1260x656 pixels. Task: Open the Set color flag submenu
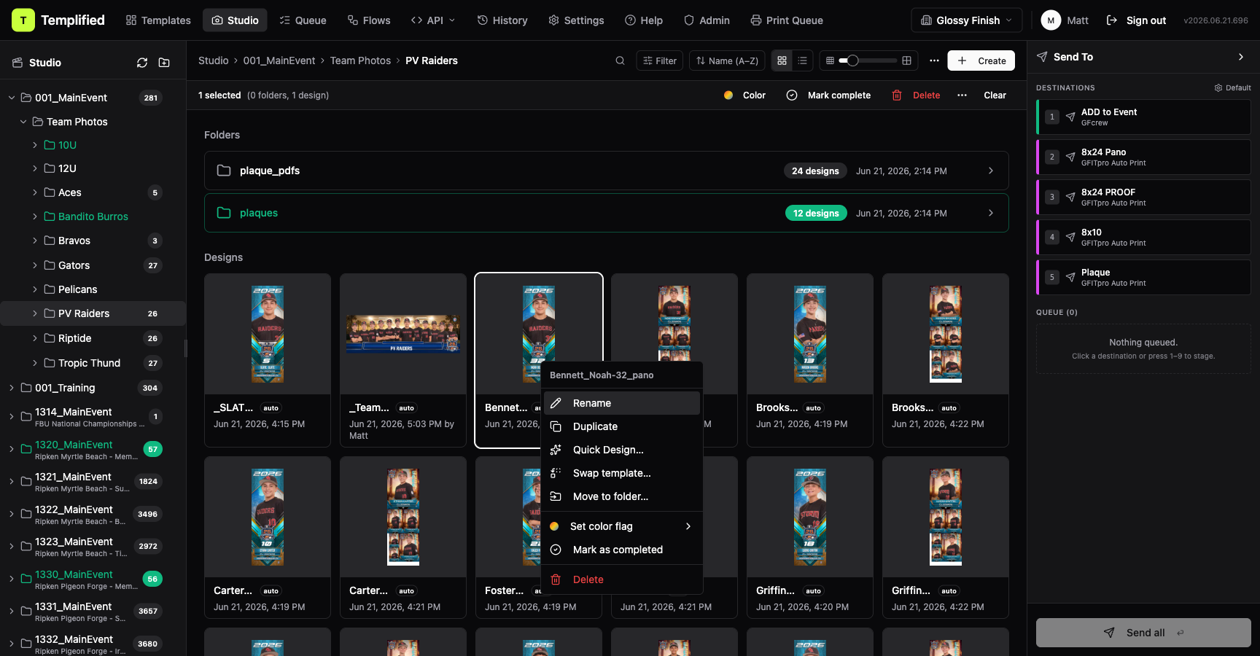coord(622,526)
